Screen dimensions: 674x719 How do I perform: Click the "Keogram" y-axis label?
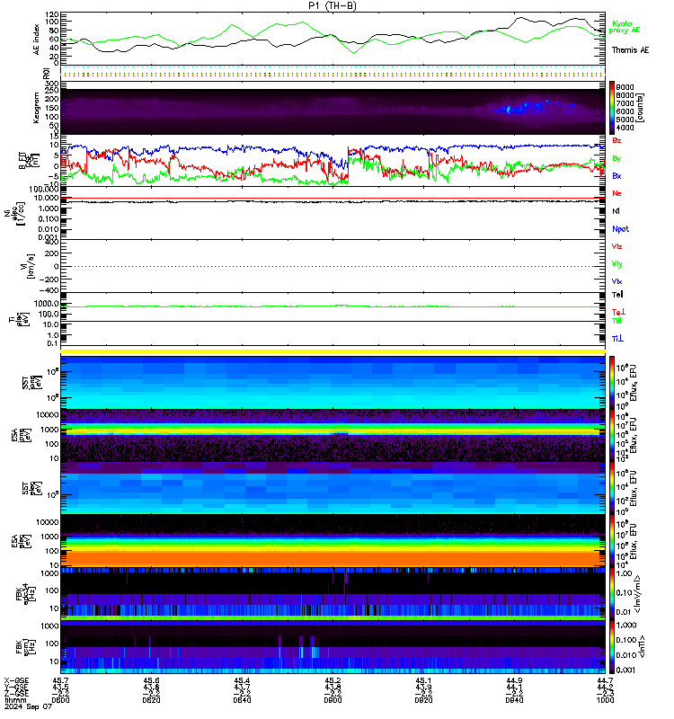click(x=36, y=108)
